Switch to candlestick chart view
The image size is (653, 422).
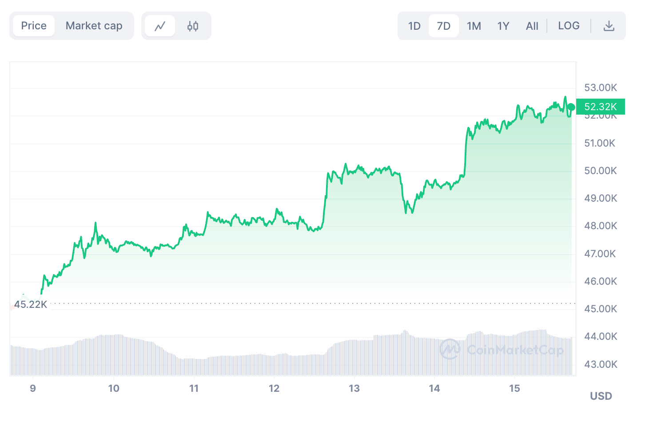192,25
